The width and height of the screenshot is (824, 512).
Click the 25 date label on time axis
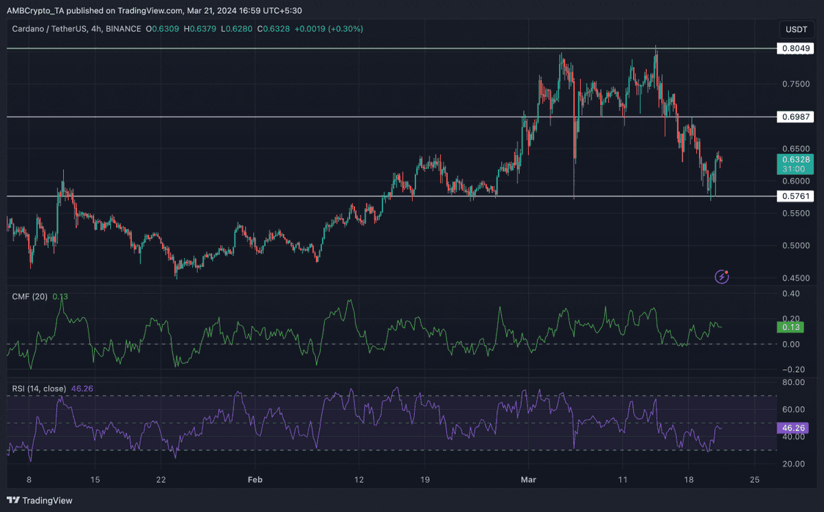pyautogui.click(x=755, y=478)
